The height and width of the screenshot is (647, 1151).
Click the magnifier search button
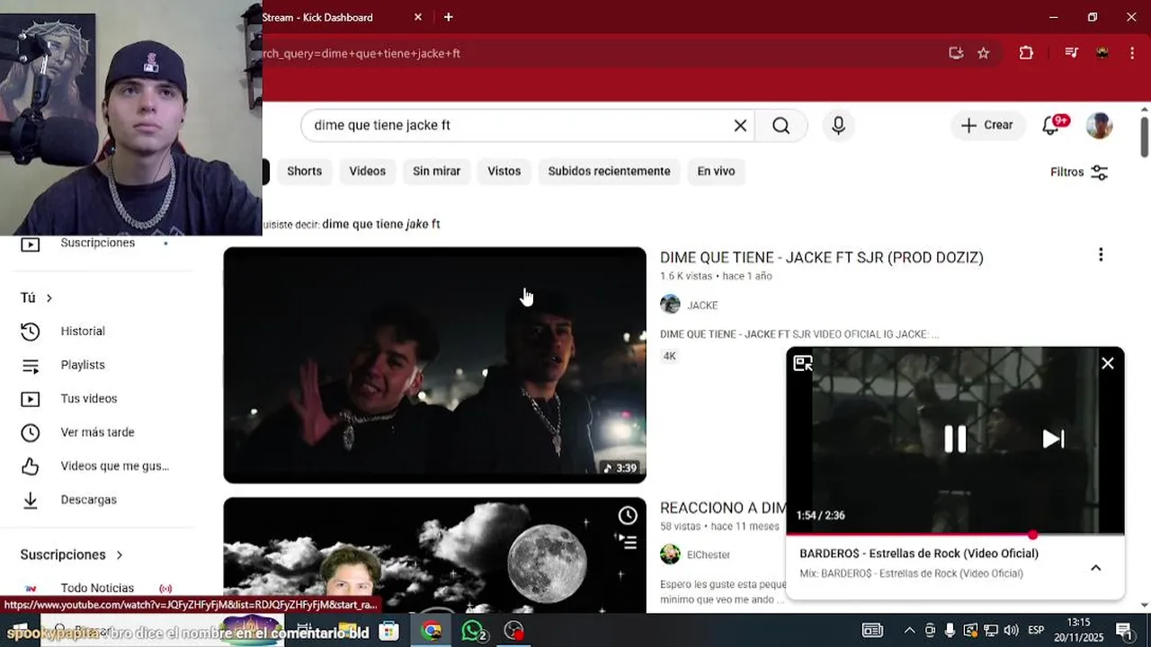click(x=781, y=125)
